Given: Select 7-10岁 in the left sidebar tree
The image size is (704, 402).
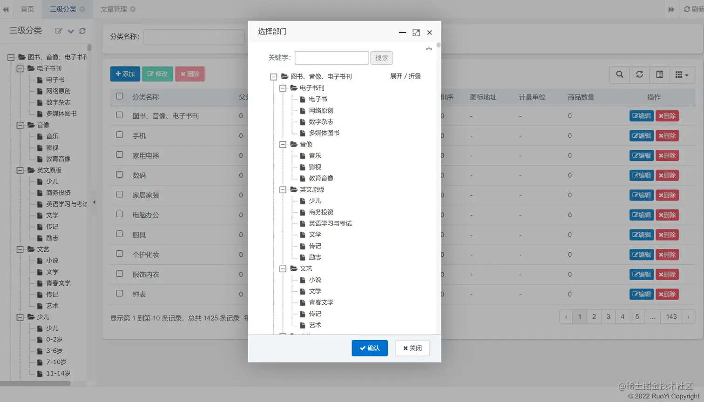Looking at the screenshot, I should pyautogui.click(x=56, y=362).
